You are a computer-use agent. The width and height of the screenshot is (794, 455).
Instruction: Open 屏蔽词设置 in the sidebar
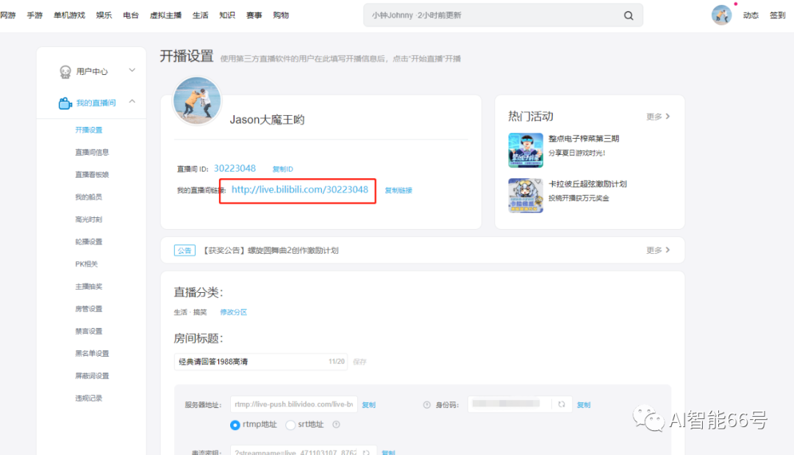pos(92,376)
